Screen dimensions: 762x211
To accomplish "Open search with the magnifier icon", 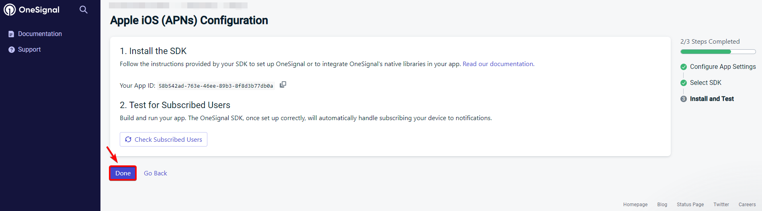I will [x=84, y=10].
